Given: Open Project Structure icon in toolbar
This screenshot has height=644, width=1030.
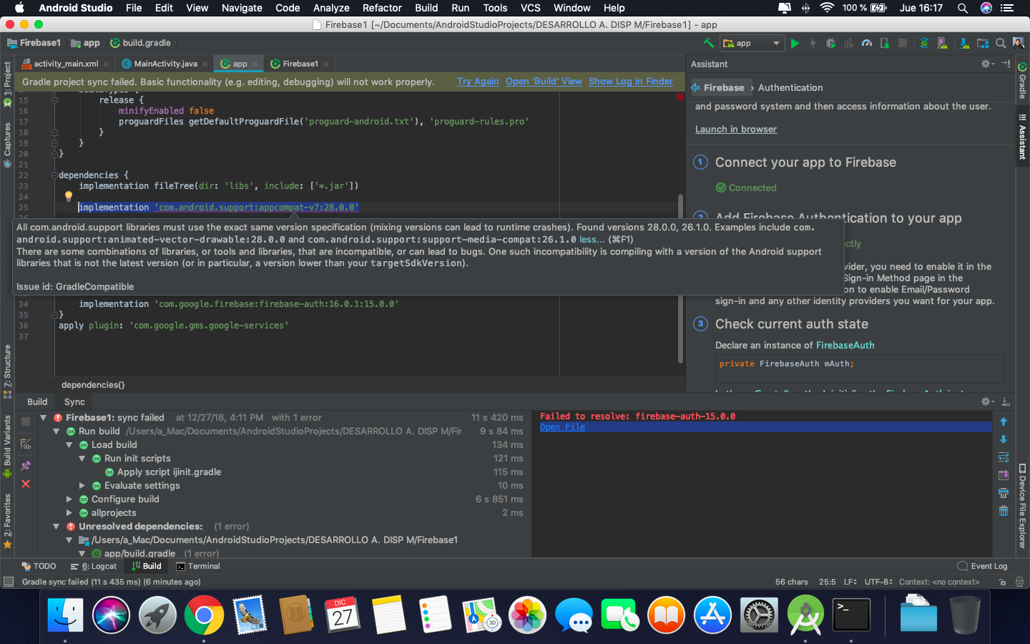Looking at the screenshot, I should point(983,43).
